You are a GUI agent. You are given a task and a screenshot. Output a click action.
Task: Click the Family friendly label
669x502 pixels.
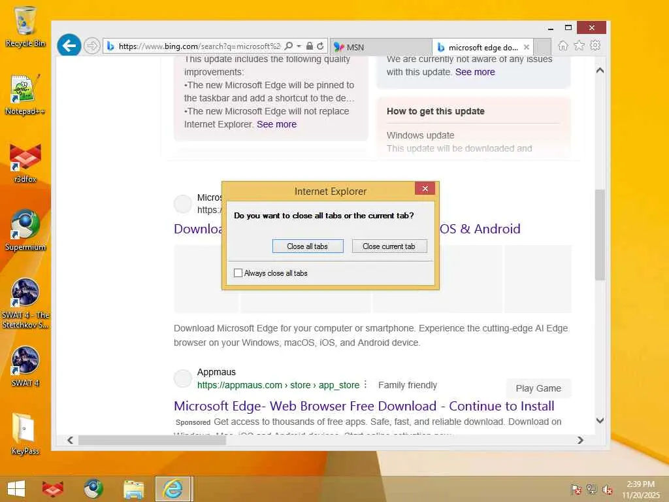click(x=408, y=385)
